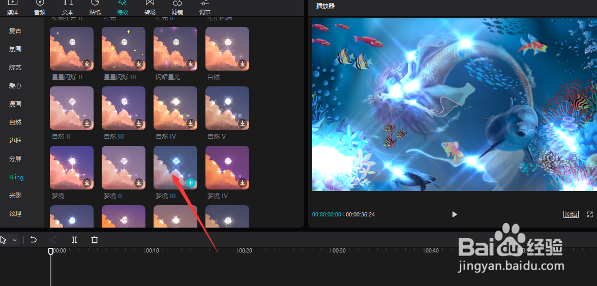Preview the 自然 III effect thumbnail
The image size is (597, 286).
pyautogui.click(x=124, y=108)
